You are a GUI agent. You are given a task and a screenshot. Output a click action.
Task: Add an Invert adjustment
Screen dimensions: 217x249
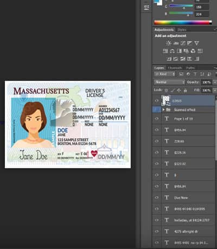click(169, 59)
